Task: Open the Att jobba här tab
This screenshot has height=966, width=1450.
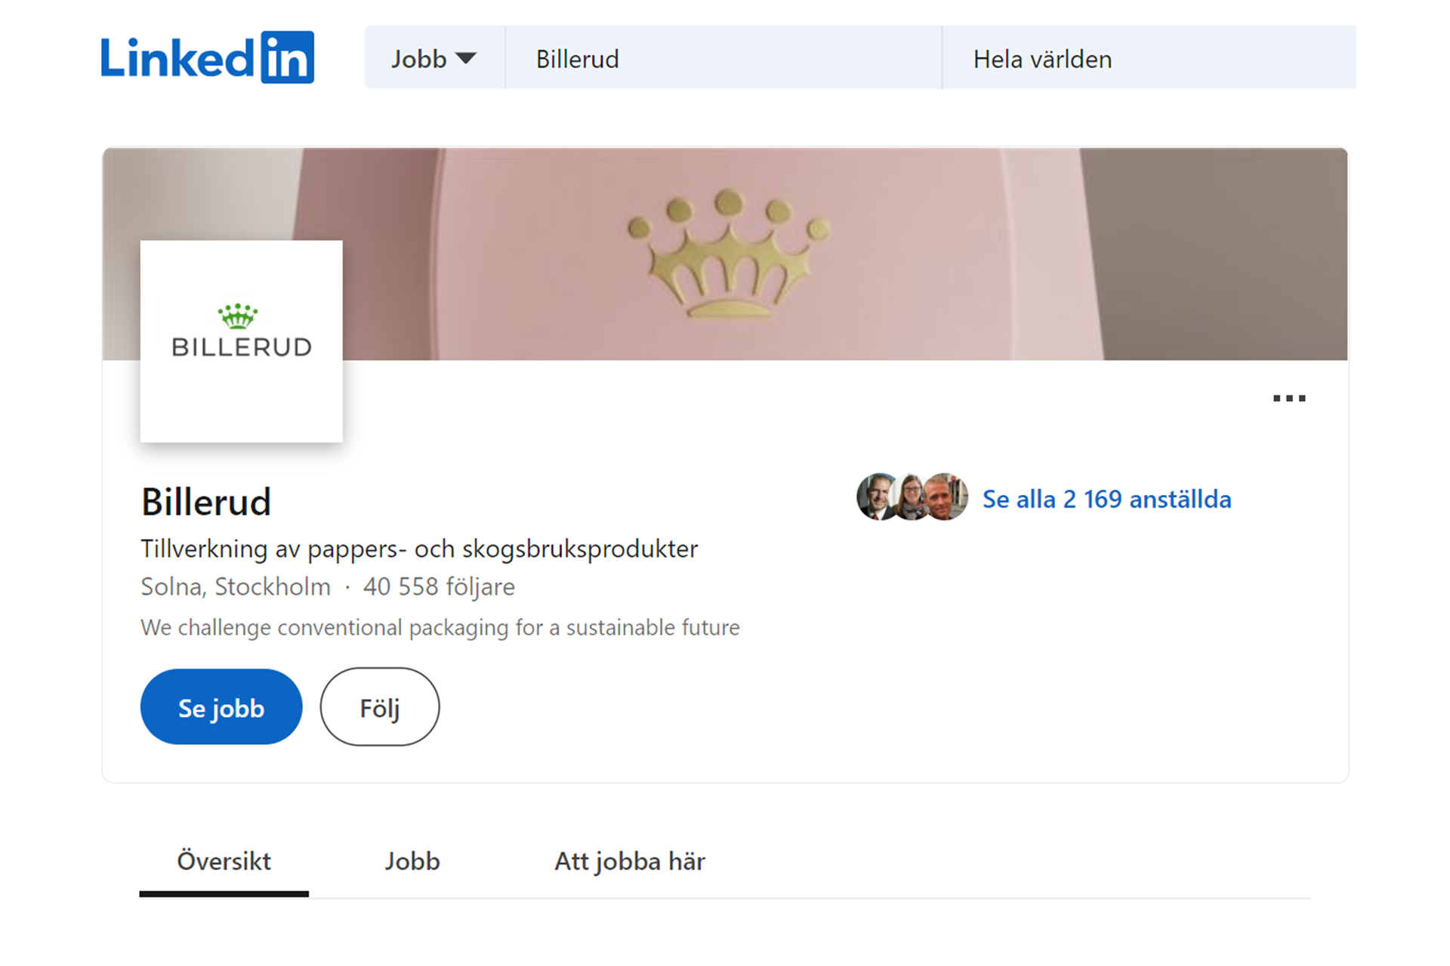Action: point(629,861)
